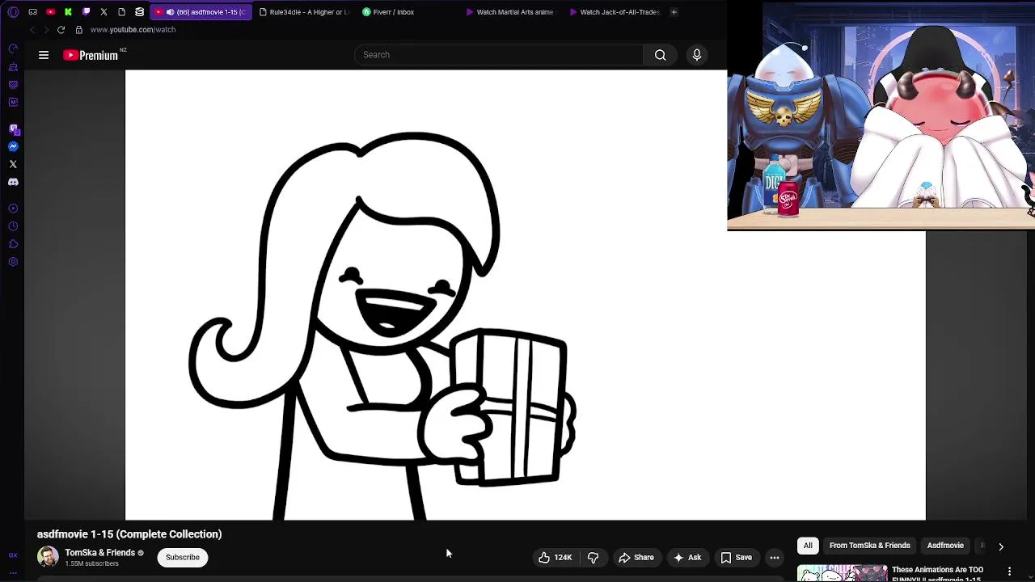Screen dimensions: 1035x582
Task: Open extensions cube in the sidebar
Action: [x=13, y=244]
